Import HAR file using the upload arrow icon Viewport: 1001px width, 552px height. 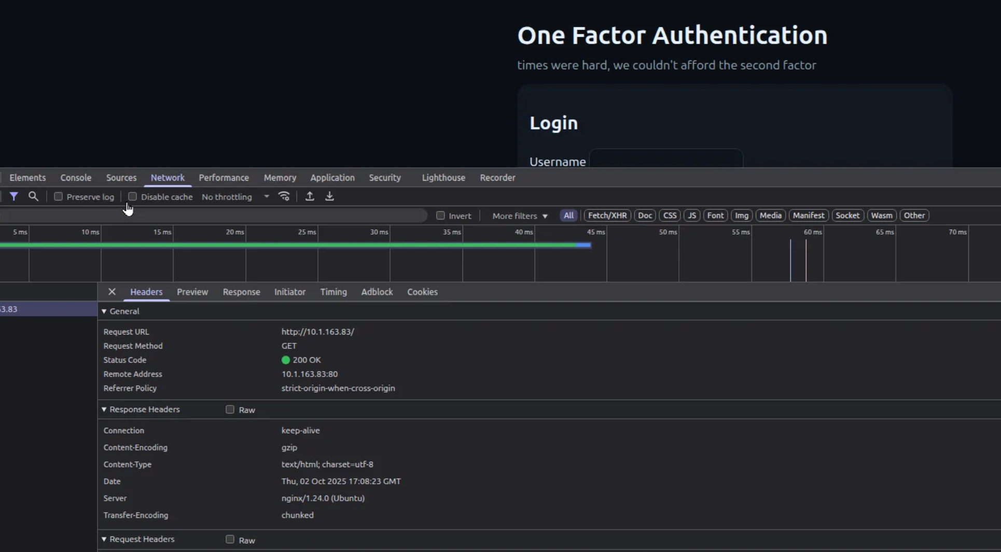coord(309,197)
